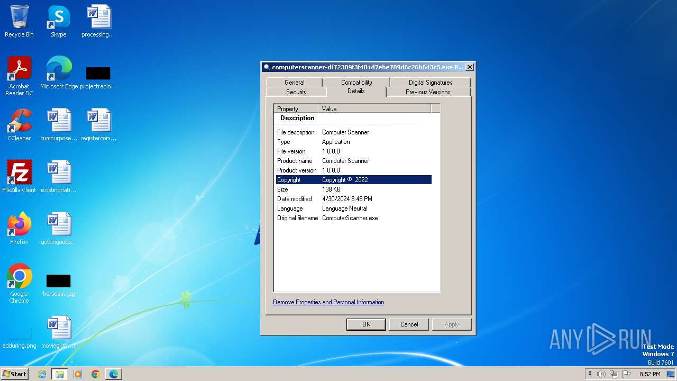Select the moviegifts.rtf document
The width and height of the screenshot is (677, 381).
(x=59, y=332)
